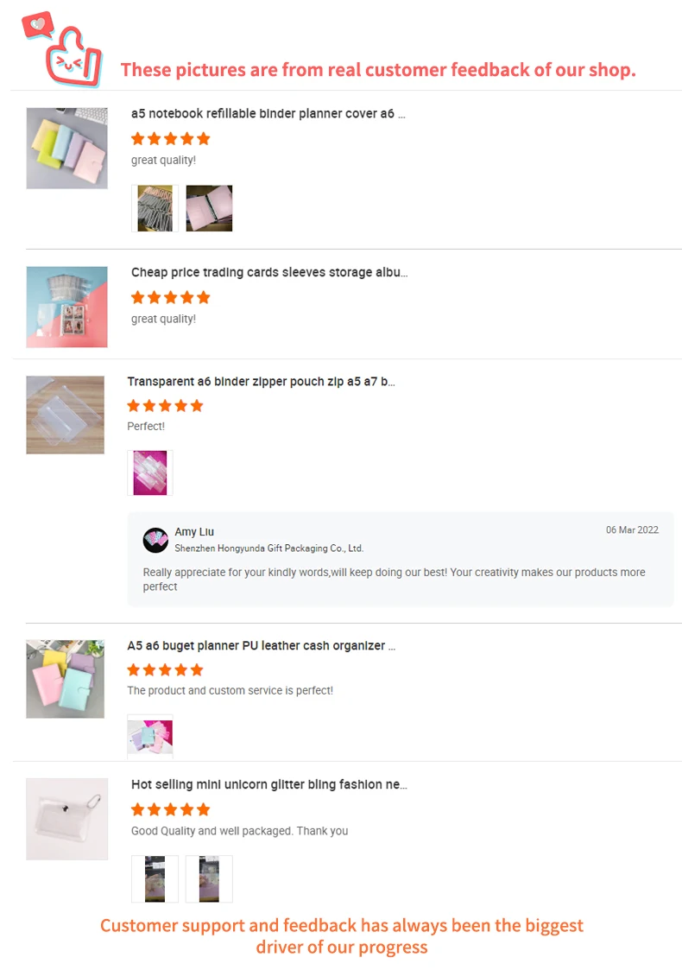
Task: Click the five-star rating of the trading cards review
Action: point(171,297)
